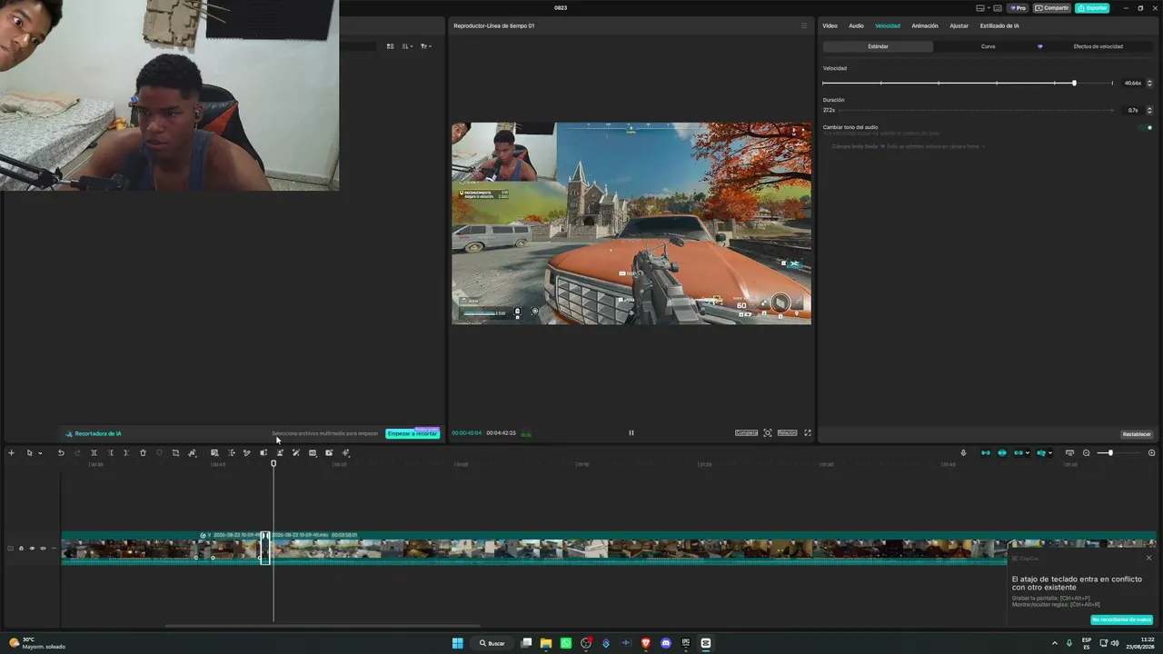The width and height of the screenshot is (1163, 654).
Task: Click the delete-right trim icon
Action: (x=126, y=452)
